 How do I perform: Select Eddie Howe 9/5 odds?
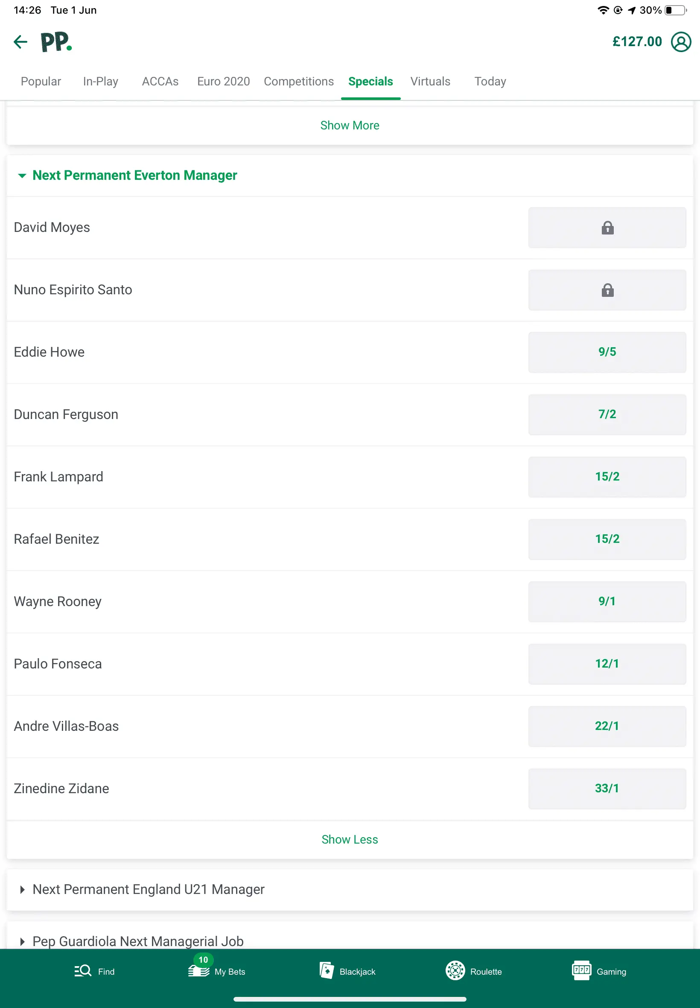pos(607,352)
